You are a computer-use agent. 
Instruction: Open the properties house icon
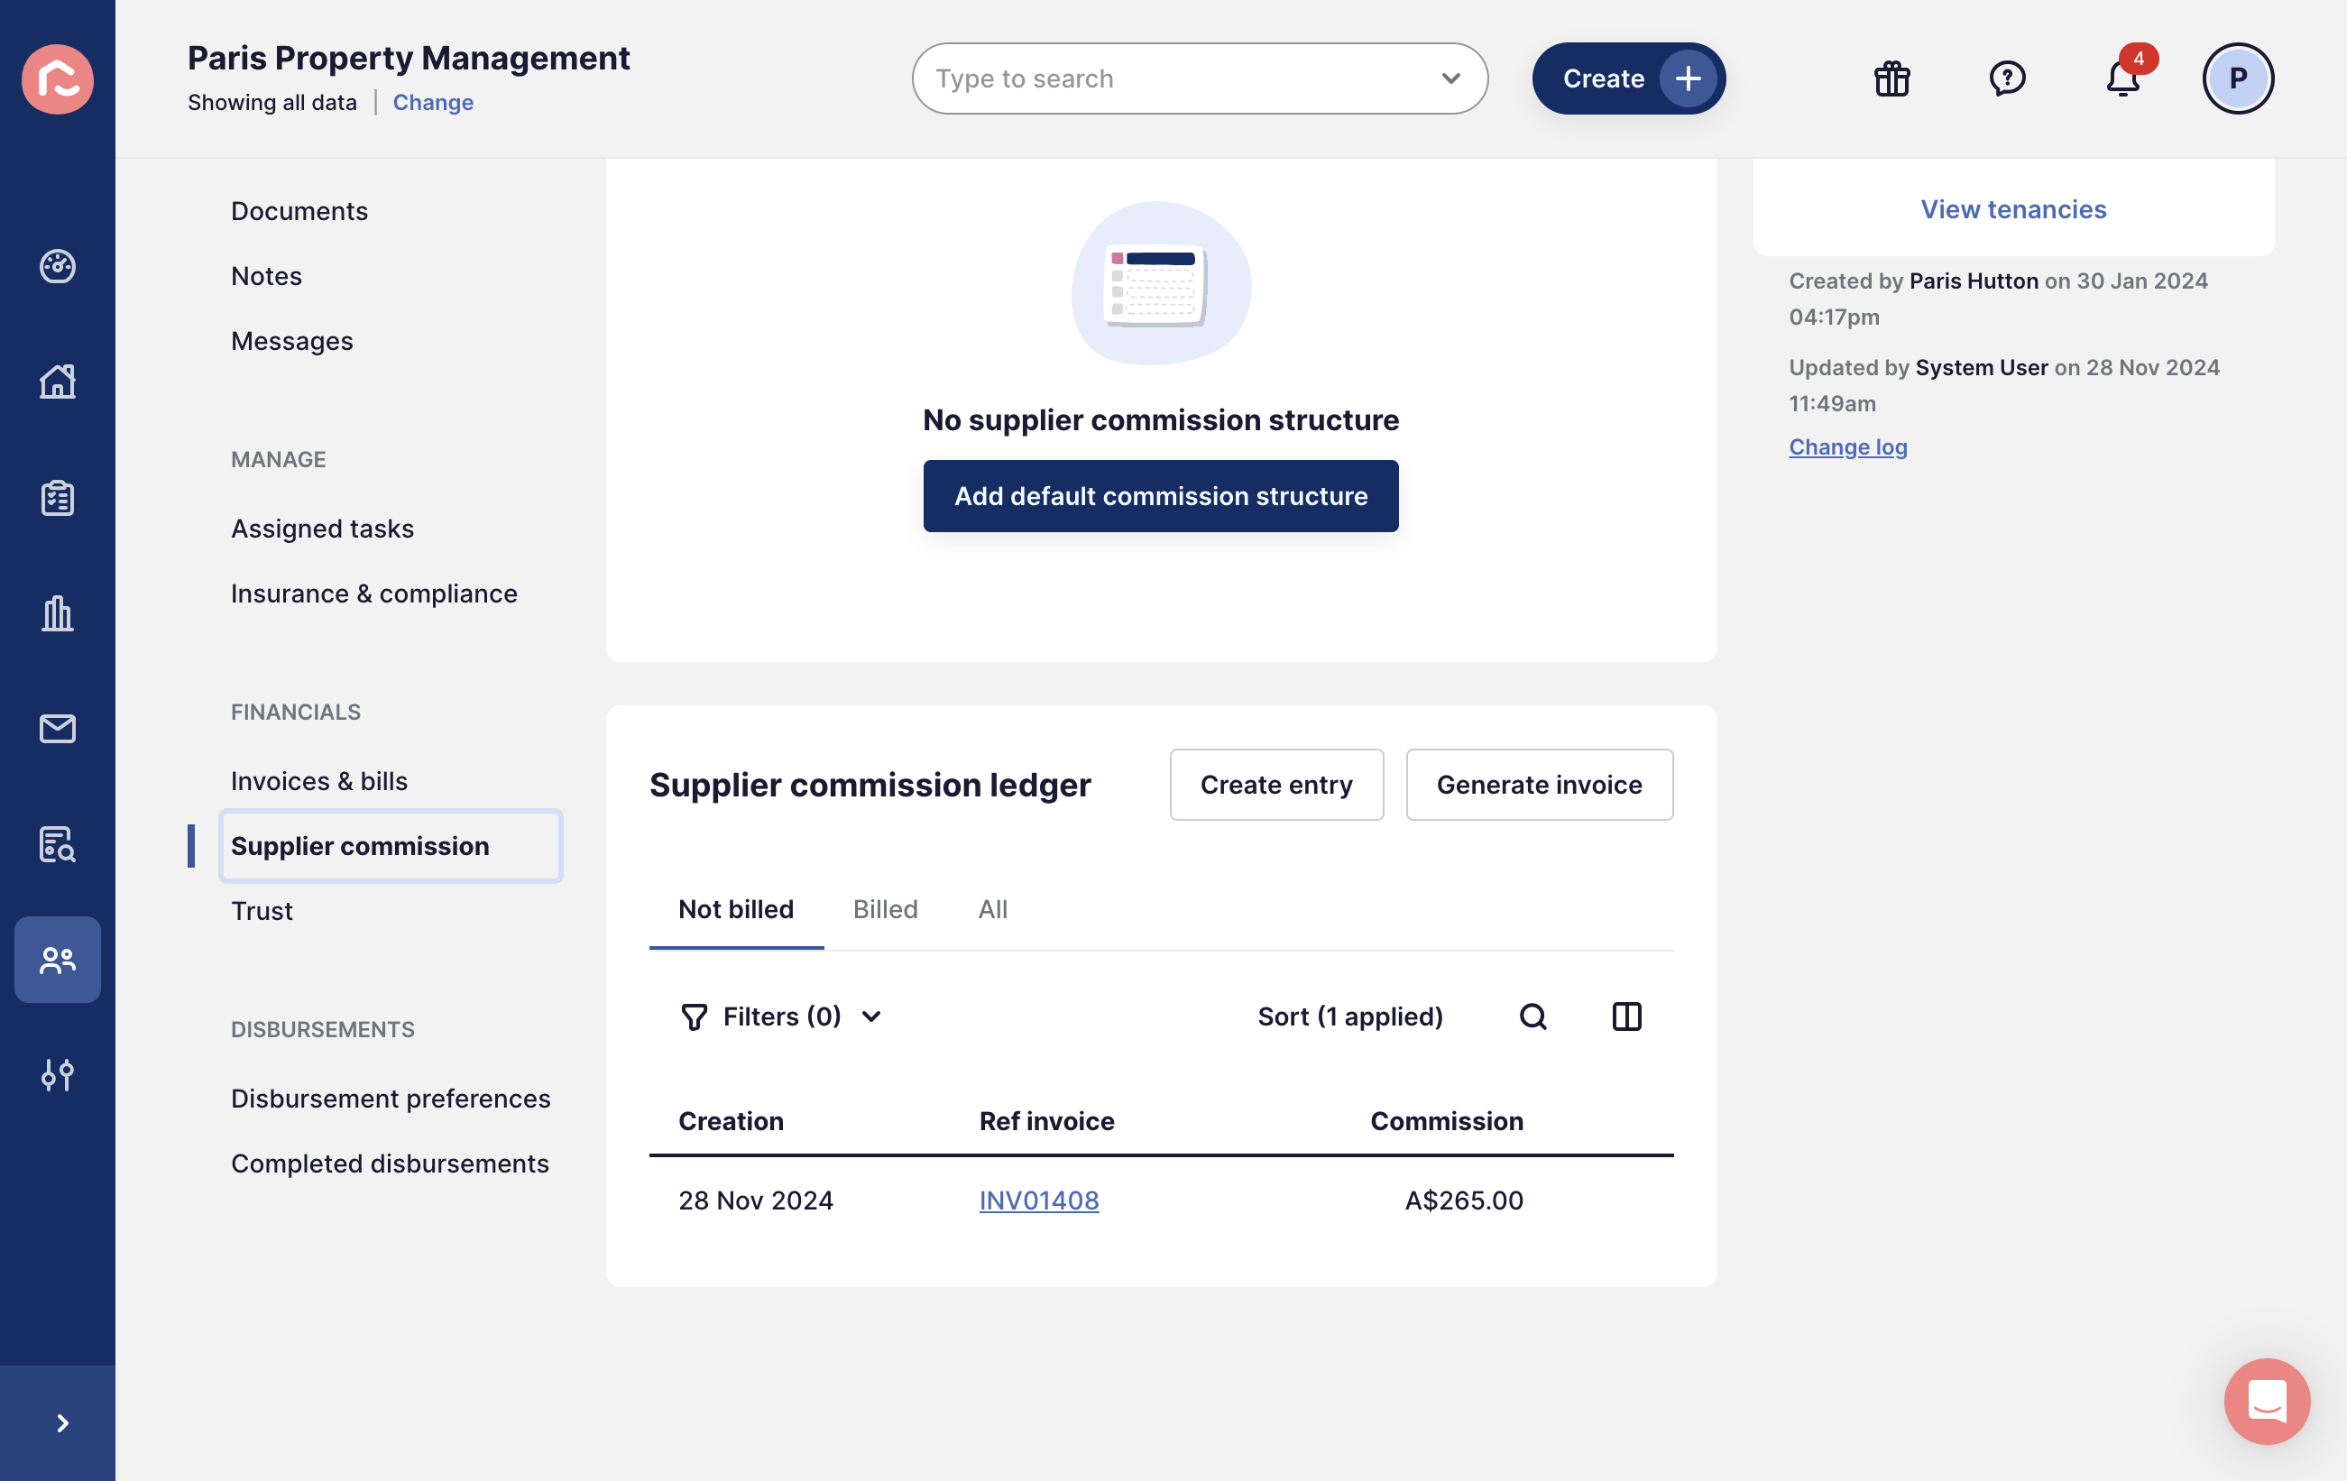(x=58, y=381)
